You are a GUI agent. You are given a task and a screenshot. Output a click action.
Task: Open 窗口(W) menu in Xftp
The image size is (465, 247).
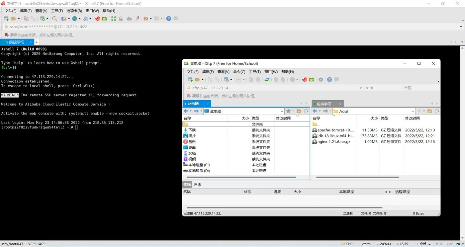tap(271, 72)
